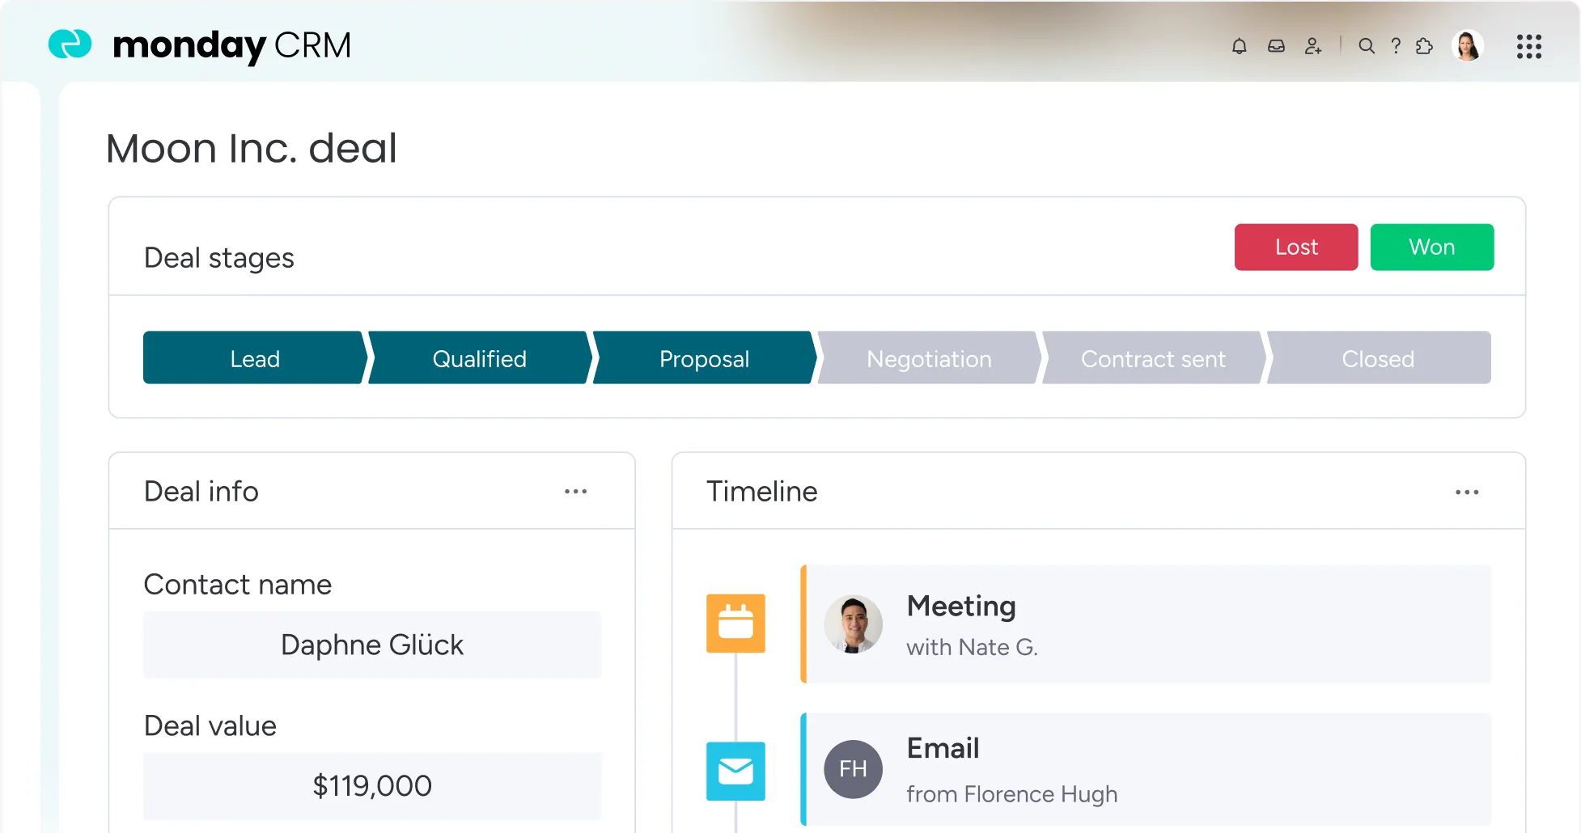Click the FH initials avatar
The image size is (1581, 833).
point(853,769)
